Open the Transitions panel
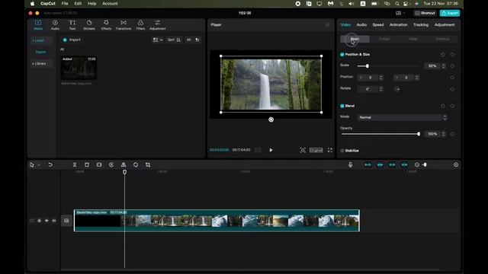 [124, 25]
